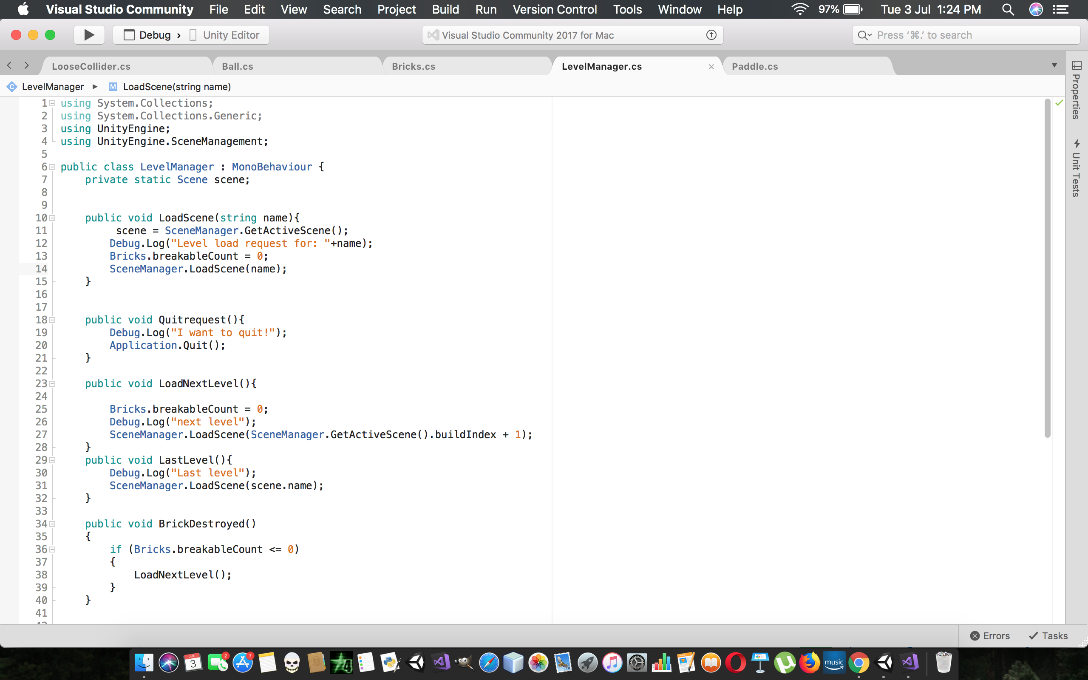1088x680 pixels.
Task: Click the update notification icon in status bar
Action: [x=711, y=35]
